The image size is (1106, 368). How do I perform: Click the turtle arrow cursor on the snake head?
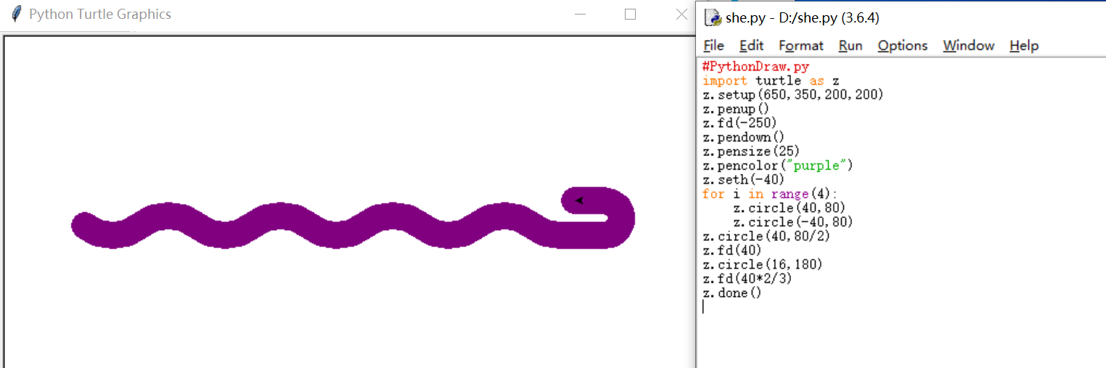pos(579,200)
